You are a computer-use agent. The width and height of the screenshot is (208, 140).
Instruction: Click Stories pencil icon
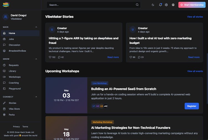[x=4, y=103]
